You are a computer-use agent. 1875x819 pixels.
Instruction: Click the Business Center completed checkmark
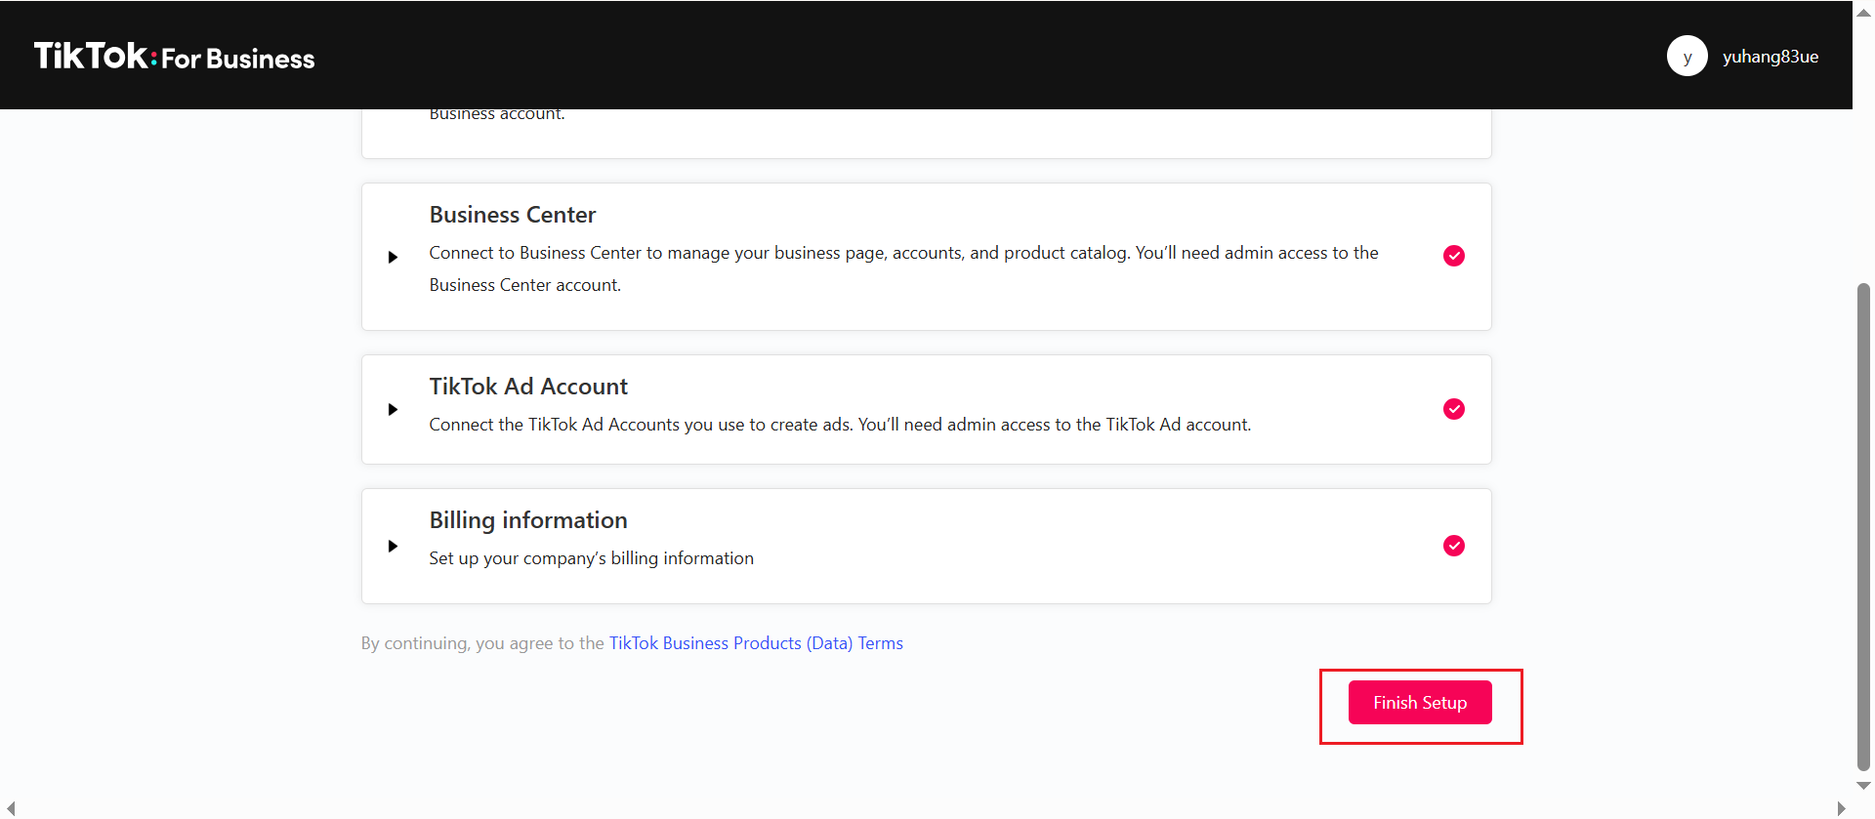coord(1453,256)
